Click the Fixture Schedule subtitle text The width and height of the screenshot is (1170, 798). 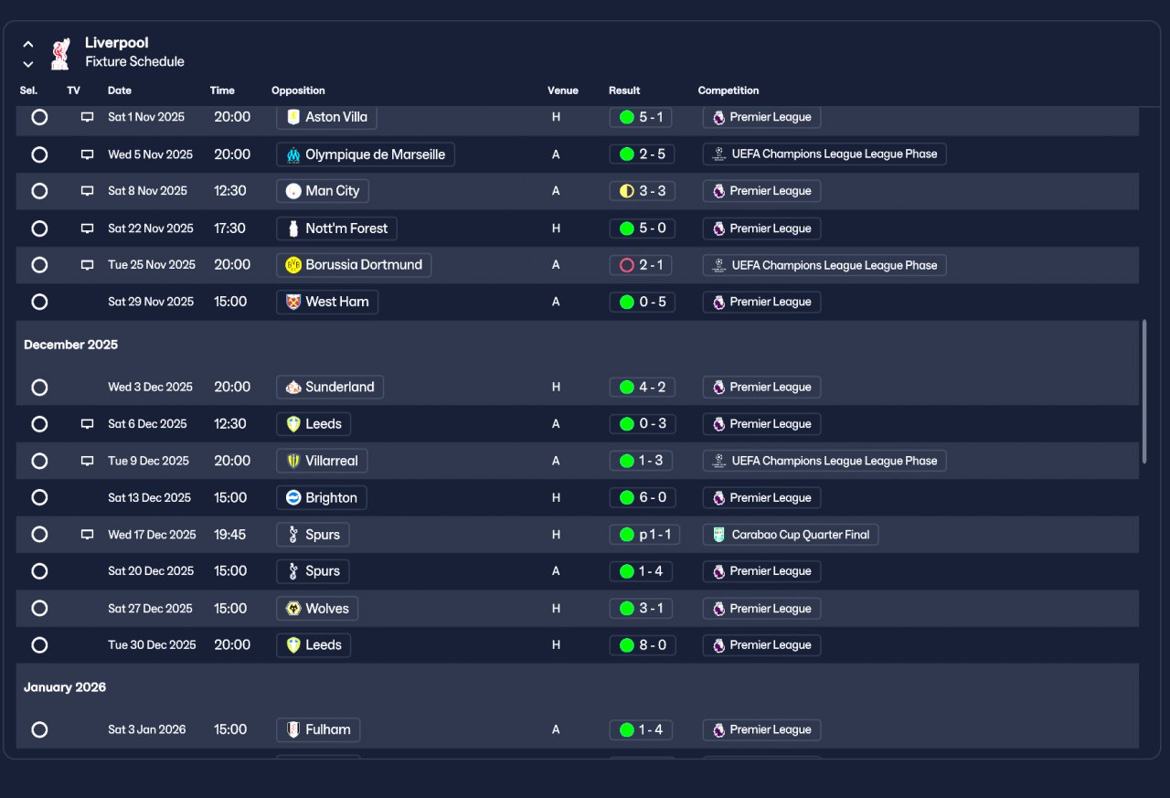pyautogui.click(x=134, y=62)
